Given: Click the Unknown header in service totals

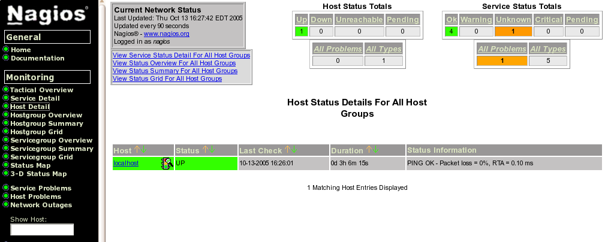Looking at the screenshot, I should [x=513, y=20].
